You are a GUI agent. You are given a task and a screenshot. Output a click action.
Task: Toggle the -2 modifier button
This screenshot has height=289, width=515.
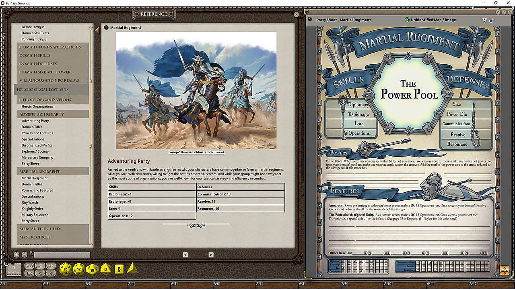click(40, 273)
